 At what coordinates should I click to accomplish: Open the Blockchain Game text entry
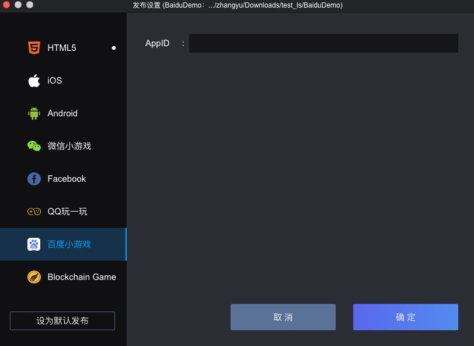tap(82, 277)
